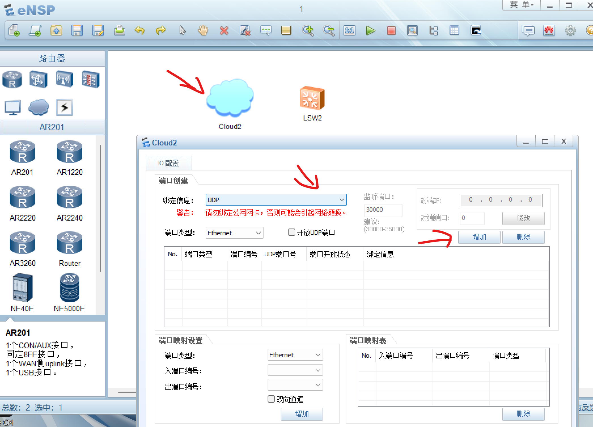
Task: Open the 入端口编号 dropdown
Action: [x=295, y=370]
